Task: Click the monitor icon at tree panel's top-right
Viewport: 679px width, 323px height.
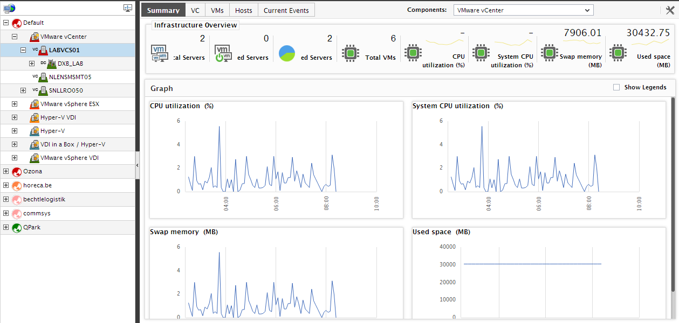Action: coord(128,8)
